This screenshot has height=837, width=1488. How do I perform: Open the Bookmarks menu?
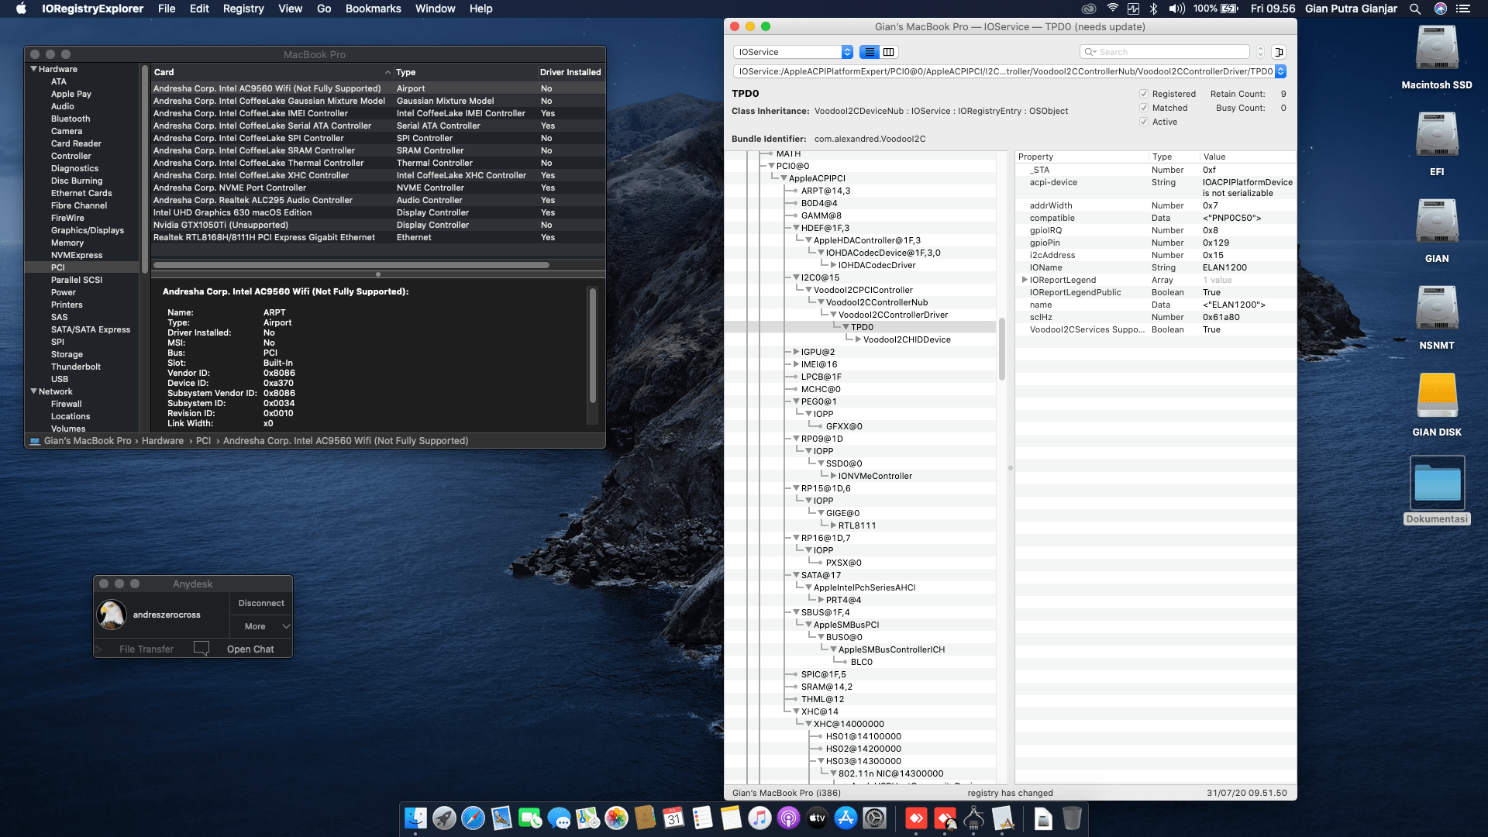[373, 9]
